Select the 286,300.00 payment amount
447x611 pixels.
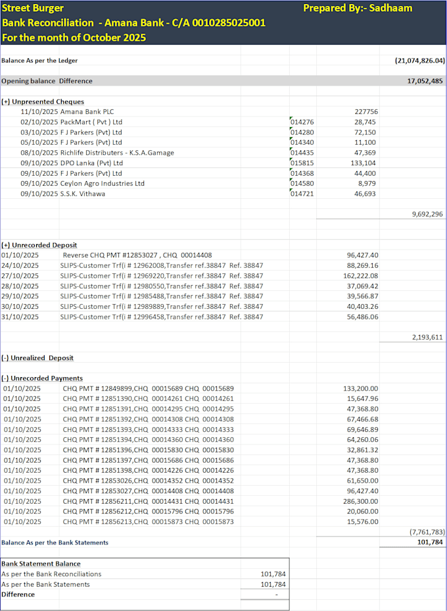click(361, 501)
